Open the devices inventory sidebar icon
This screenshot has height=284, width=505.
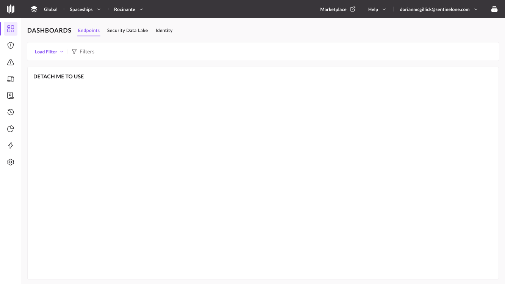pos(11,79)
